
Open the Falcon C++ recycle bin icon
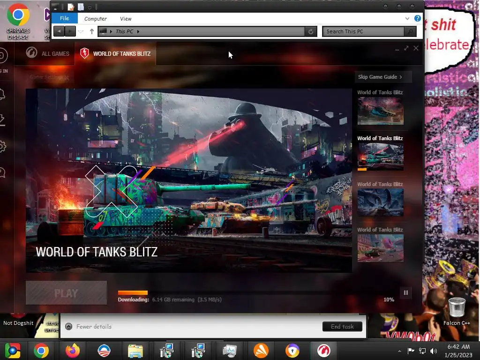click(457, 311)
